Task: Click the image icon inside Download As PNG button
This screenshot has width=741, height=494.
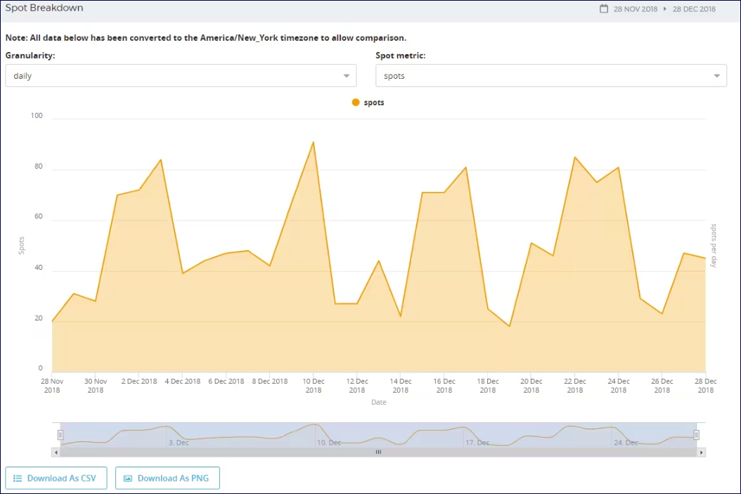Action: click(x=127, y=478)
